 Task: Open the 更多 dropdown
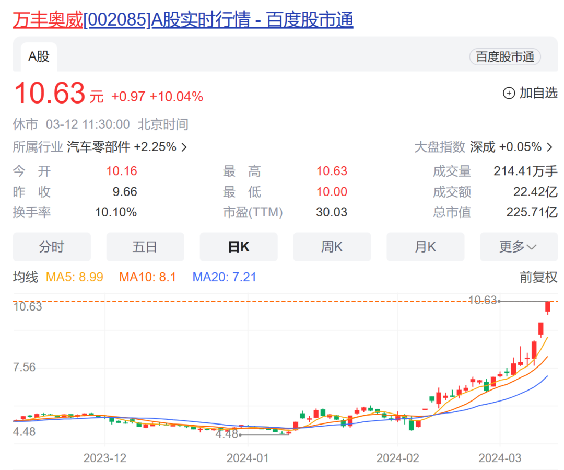pyautogui.click(x=519, y=247)
